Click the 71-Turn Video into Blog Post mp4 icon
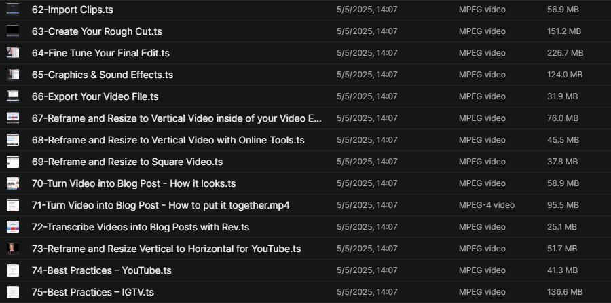 pos(13,205)
